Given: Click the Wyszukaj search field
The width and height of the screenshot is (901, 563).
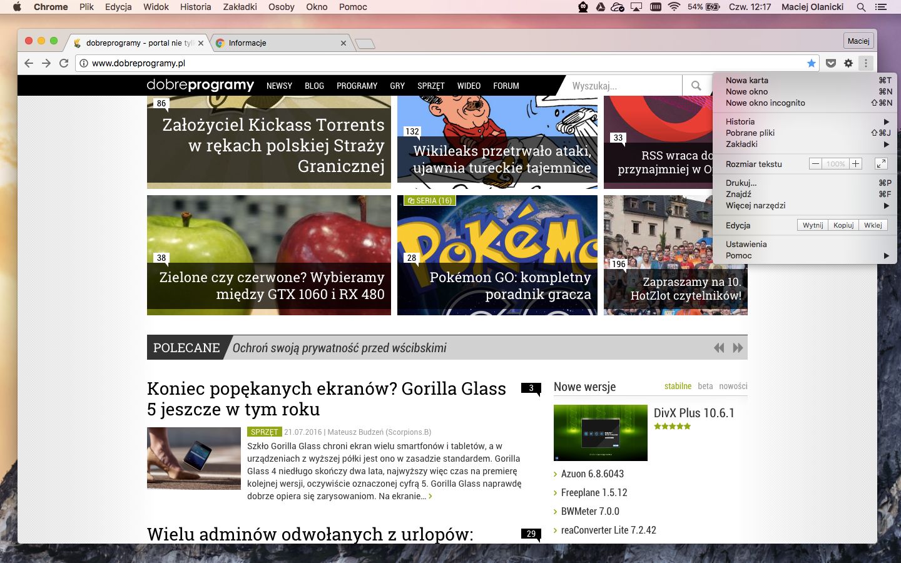Looking at the screenshot, I should pos(623,86).
